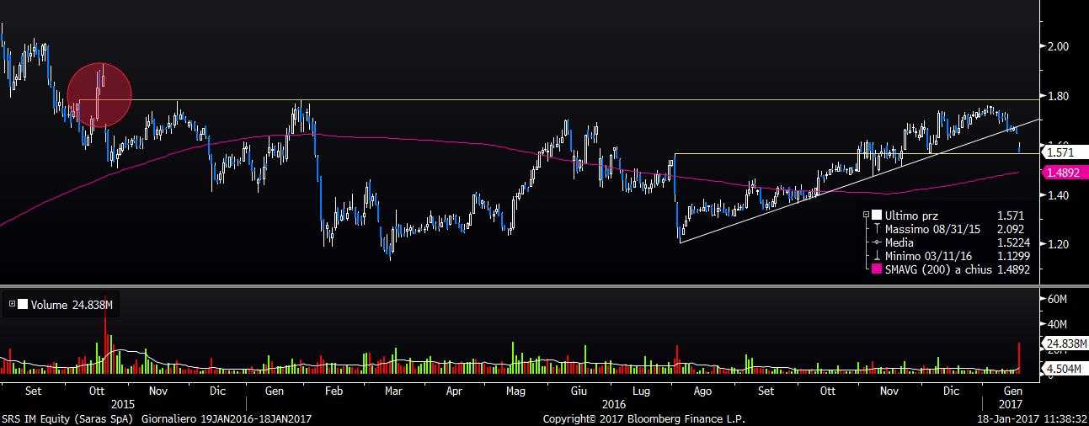The image size is (1089, 426).
Task: Click the white Volume series swatch
Action: (x=22, y=306)
